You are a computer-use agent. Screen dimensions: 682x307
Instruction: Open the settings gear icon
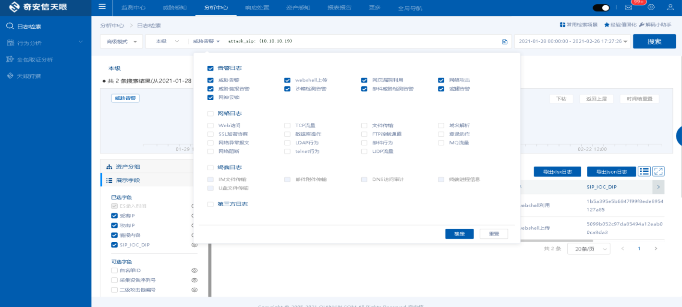651,7
